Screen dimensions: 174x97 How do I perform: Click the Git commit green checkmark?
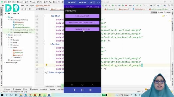(137, 5)
